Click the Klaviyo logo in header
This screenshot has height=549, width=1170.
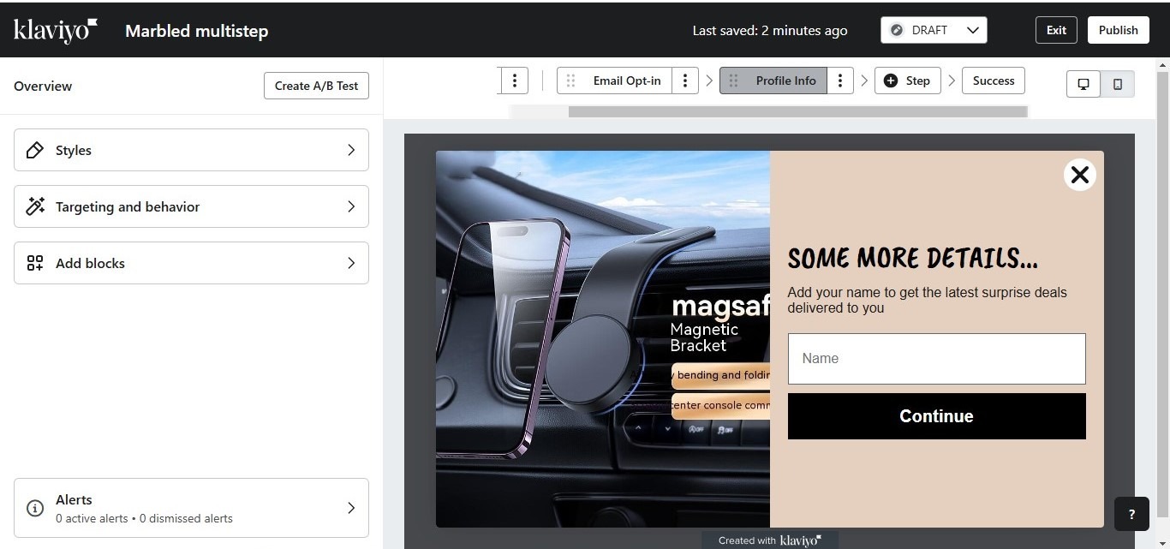tap(56, 30)
